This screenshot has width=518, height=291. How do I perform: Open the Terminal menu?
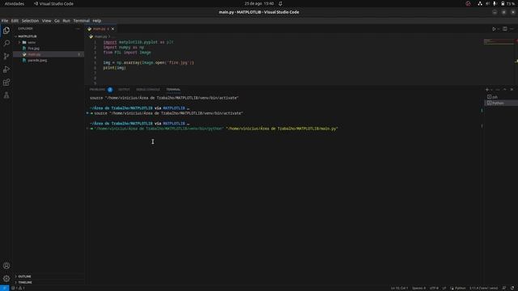coord(81,20)
